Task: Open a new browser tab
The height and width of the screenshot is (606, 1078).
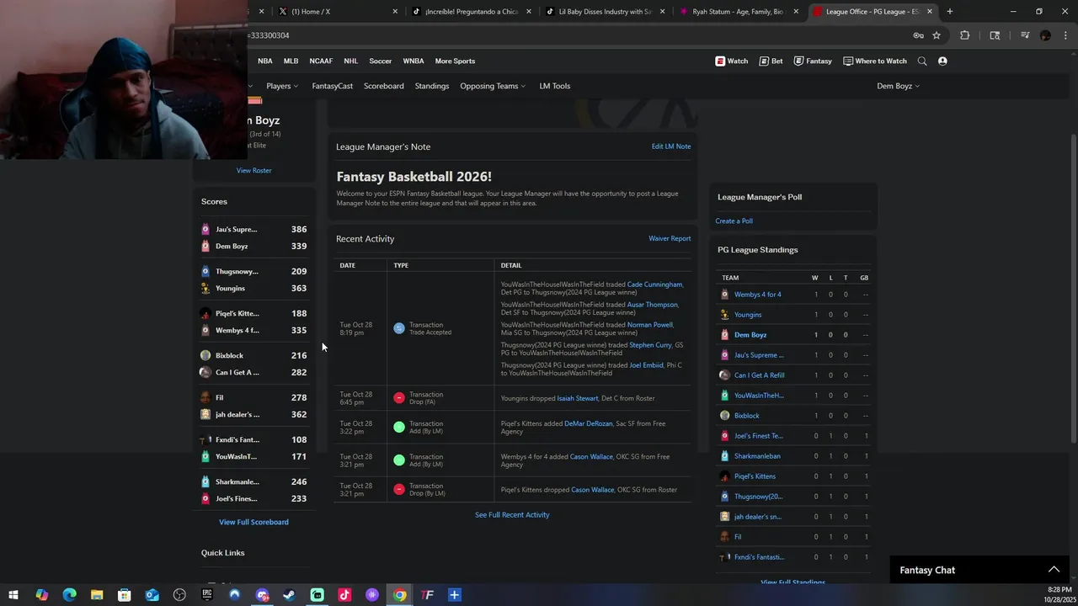Action: tap(949, 12)
